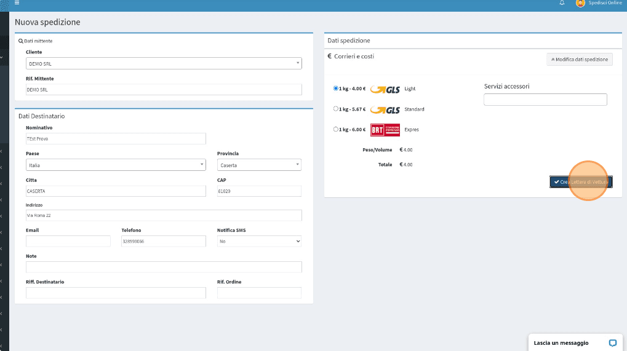Image resolution: width=627 pixels, height=351 pixels.
Task: Click the GLS Light courier logo
Action: [x=385, y=89]
